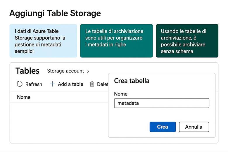The height and width of the screenshot is (152, 228).
Task: Click the Tables heading
Action: (x=27, y=71)
